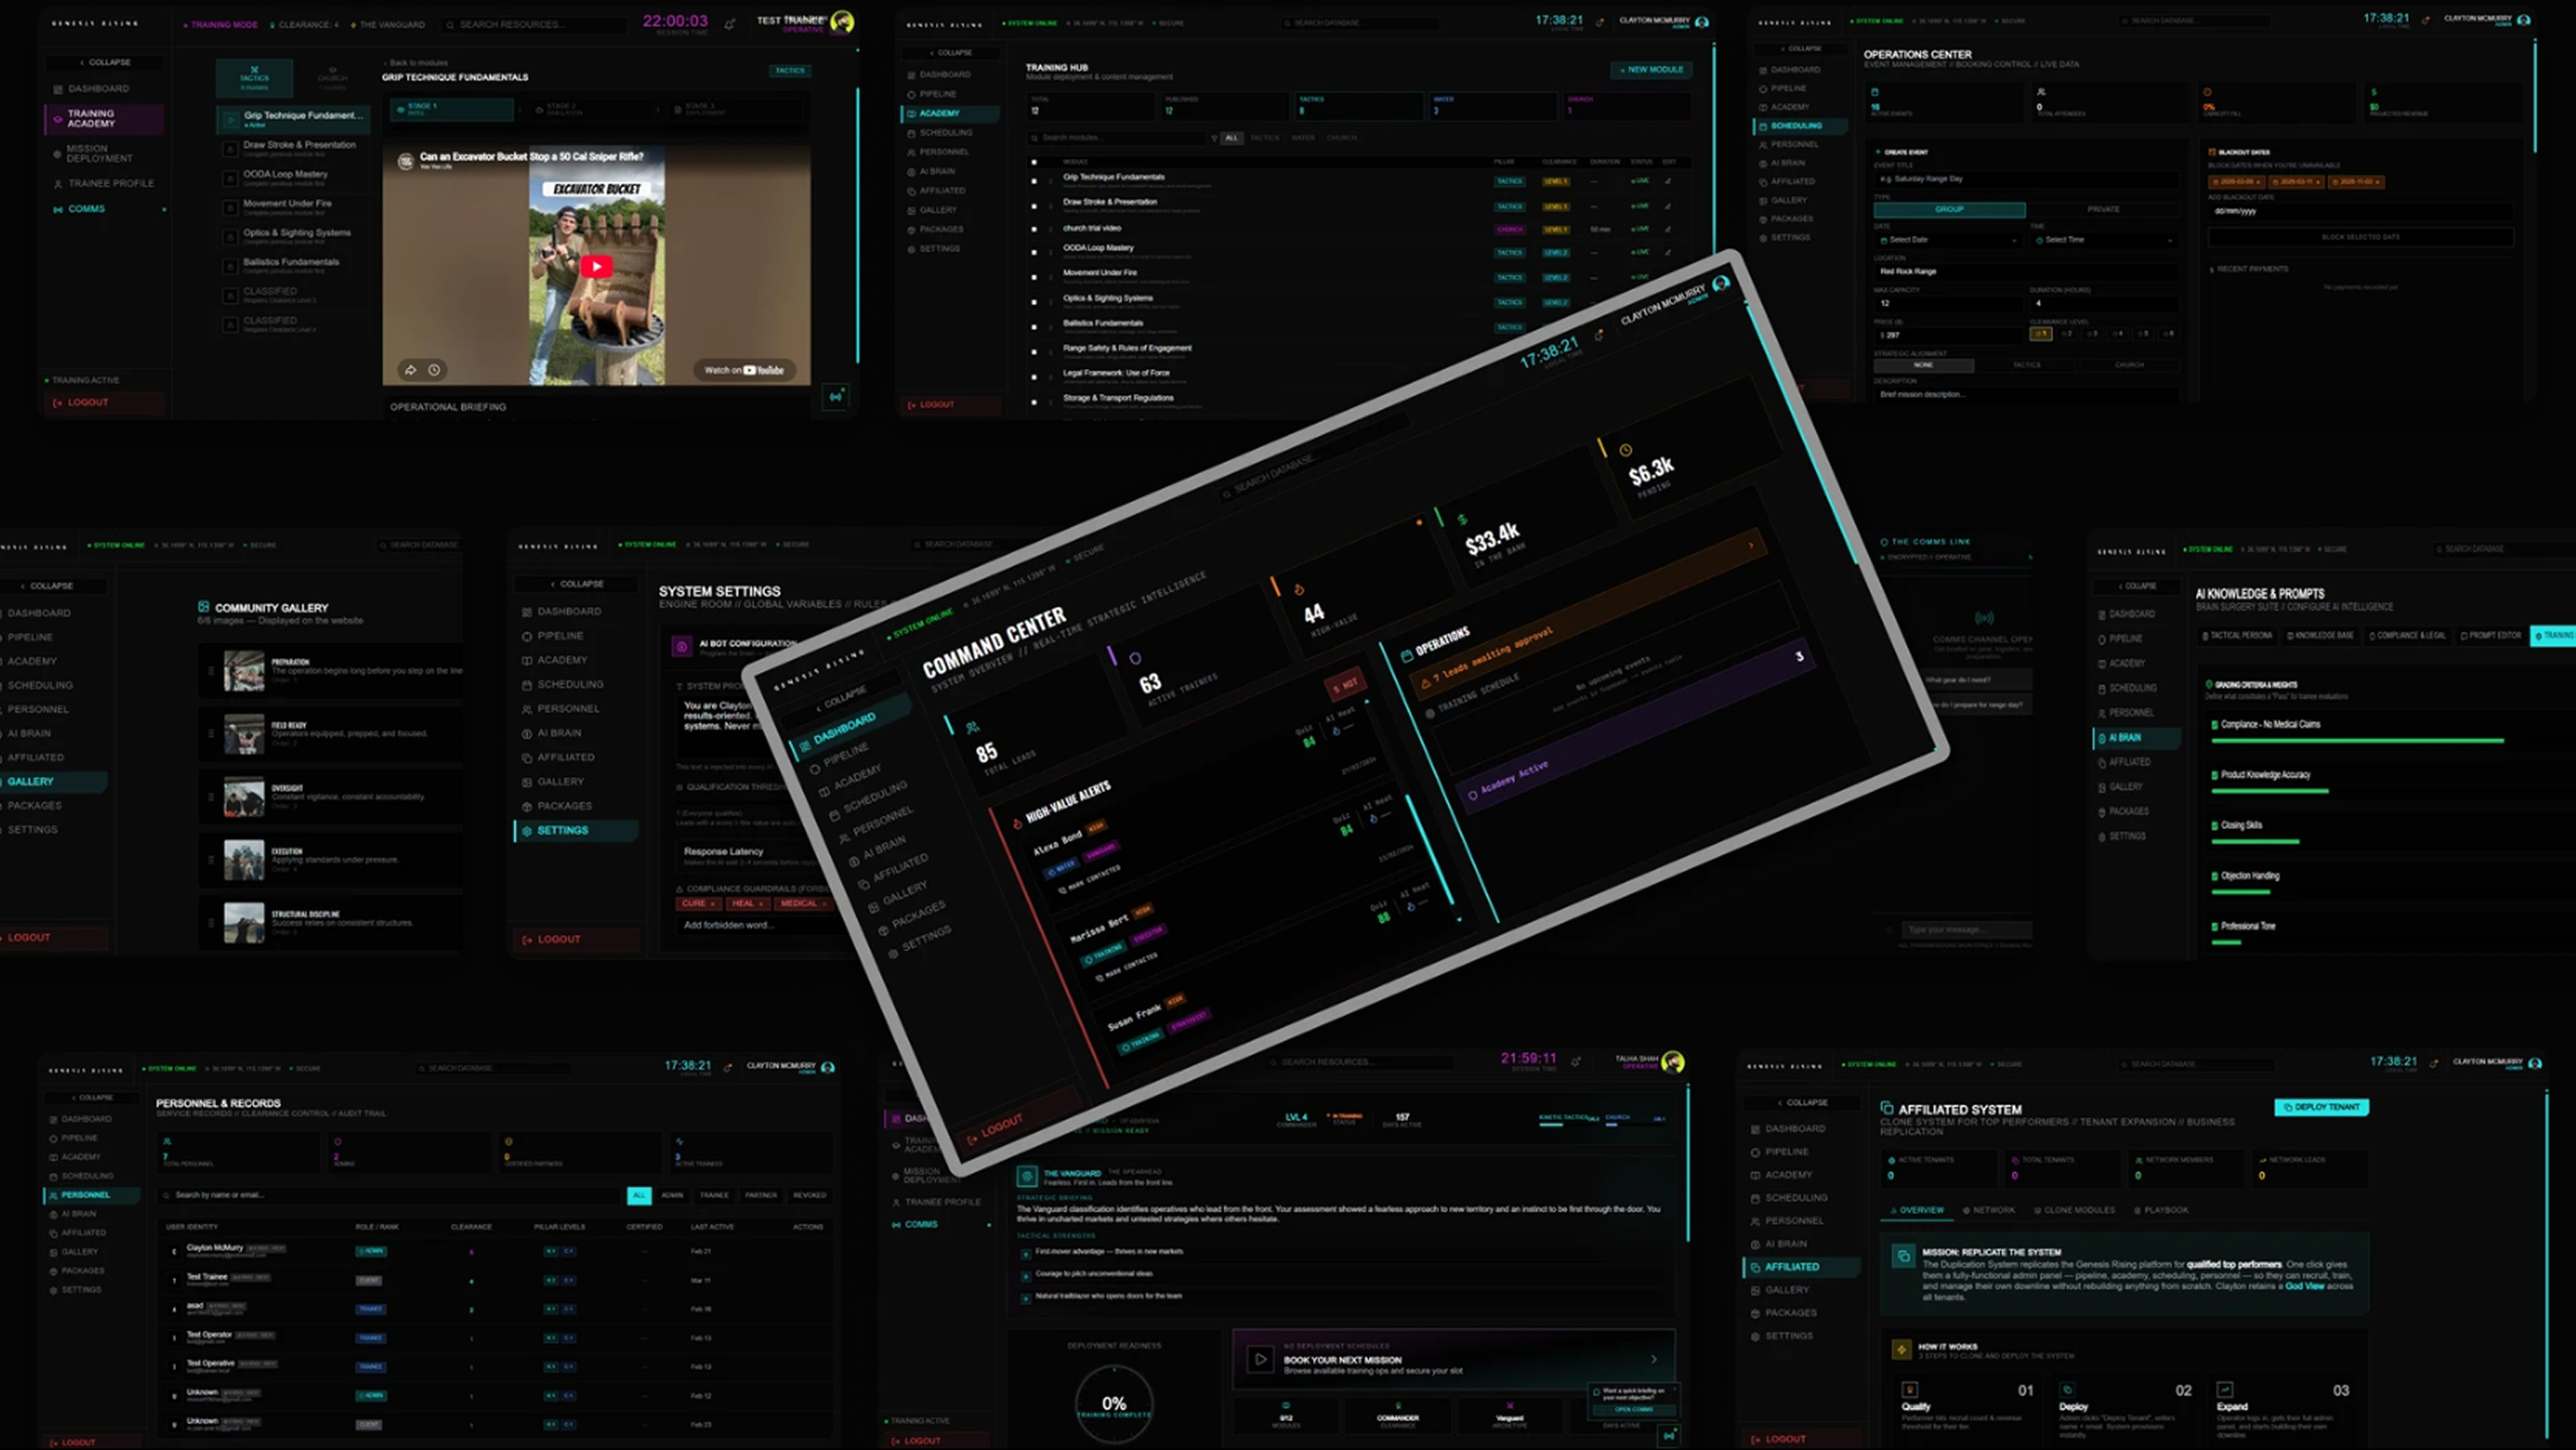
Task: Click the user avatar in the tilted Command Center window
Action: click(x=1720, y=284)
